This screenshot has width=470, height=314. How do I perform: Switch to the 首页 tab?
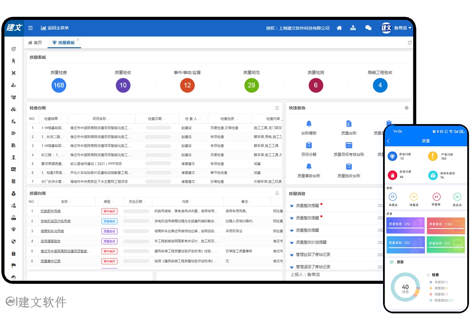[35, 43]
